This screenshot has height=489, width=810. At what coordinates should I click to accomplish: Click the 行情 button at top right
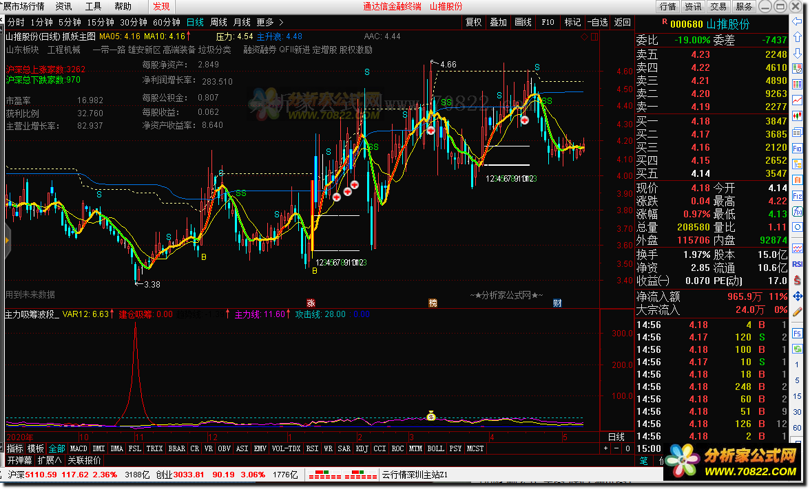point(668,6)
